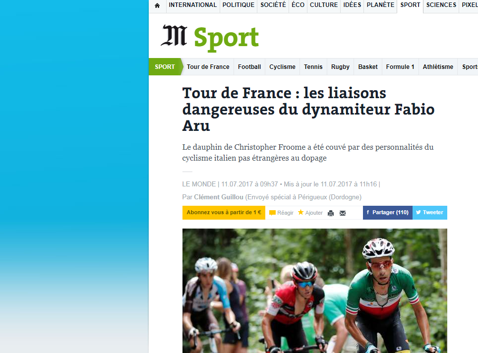Share article via Facebook Partager button

387,213
